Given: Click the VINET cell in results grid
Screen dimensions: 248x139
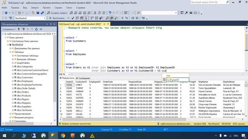Looking at the screenshot, I should [x=79, y=85].
